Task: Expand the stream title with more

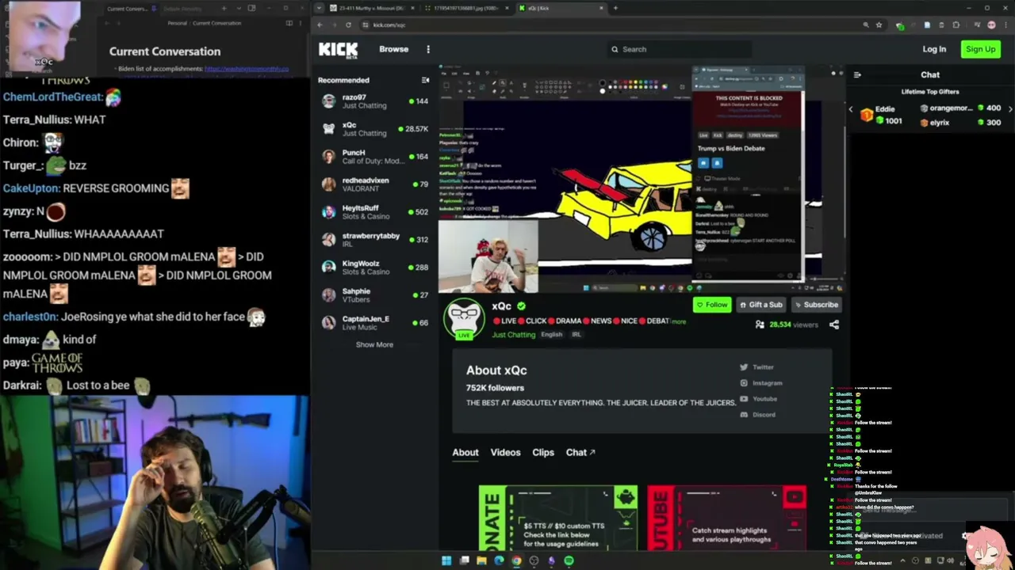Action: tap(679, 321)
